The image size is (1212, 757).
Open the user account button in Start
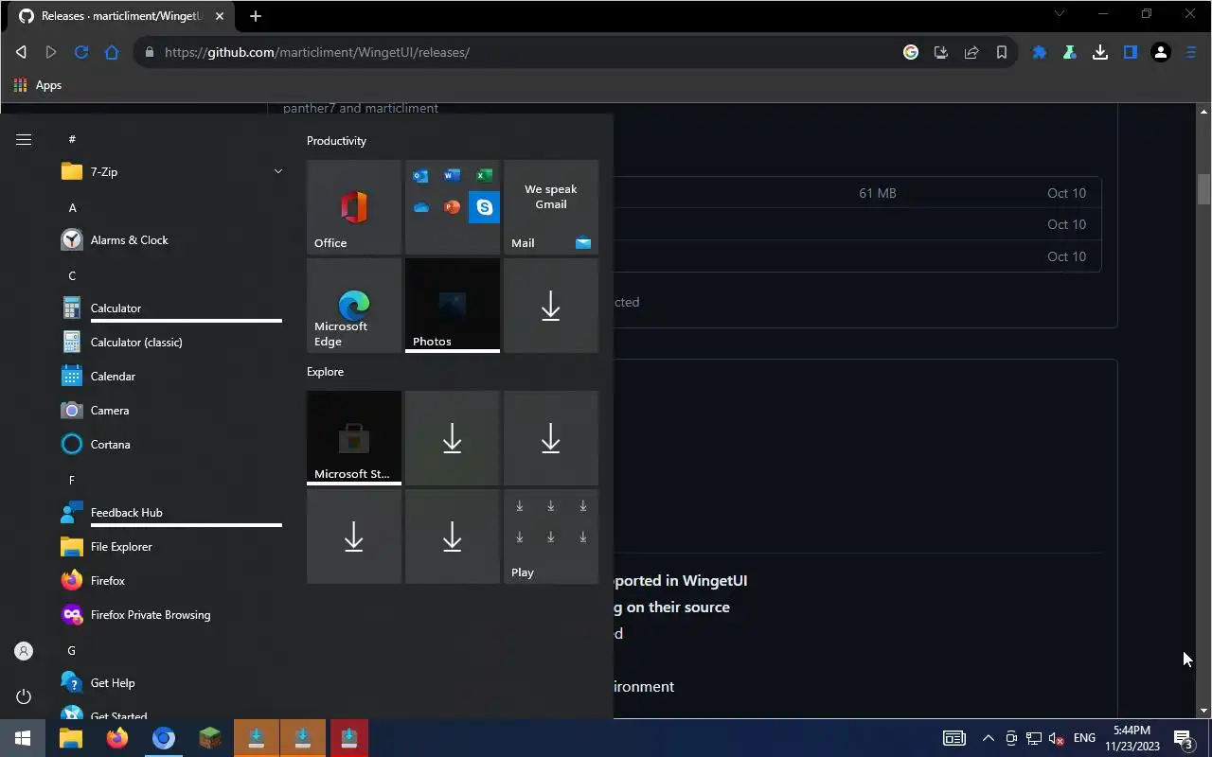[24, 651]
